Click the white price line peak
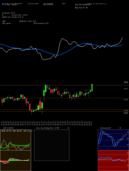Screen dimensions: 129x171 coord(62,38)
